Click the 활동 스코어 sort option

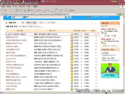32,23
